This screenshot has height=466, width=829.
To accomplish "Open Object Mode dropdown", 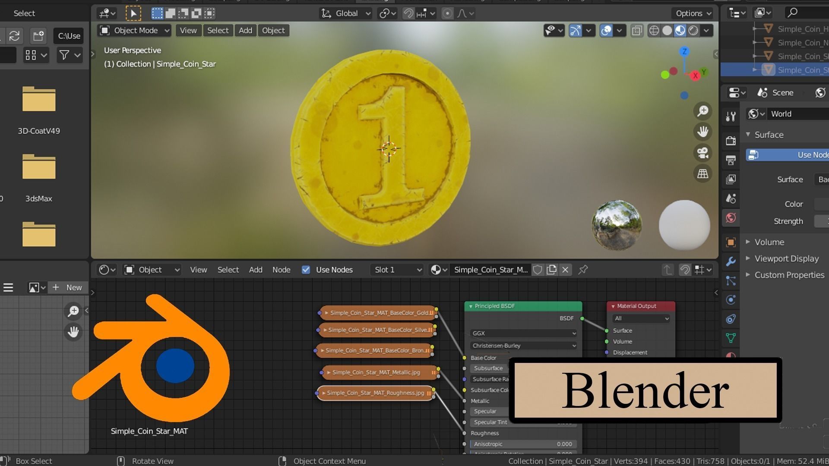I will coord(135,31).
